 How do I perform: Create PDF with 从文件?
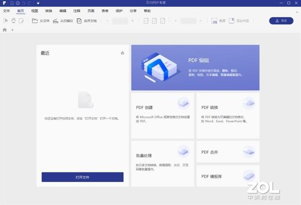tap(41, 21)
